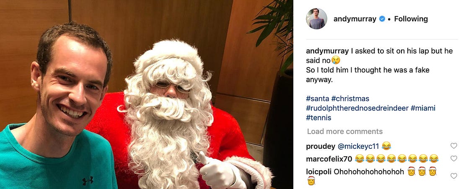Click the andymurray profile avatar picture
Image resolution: width=461 pixels, height=189 pixels.
(317, 19)
